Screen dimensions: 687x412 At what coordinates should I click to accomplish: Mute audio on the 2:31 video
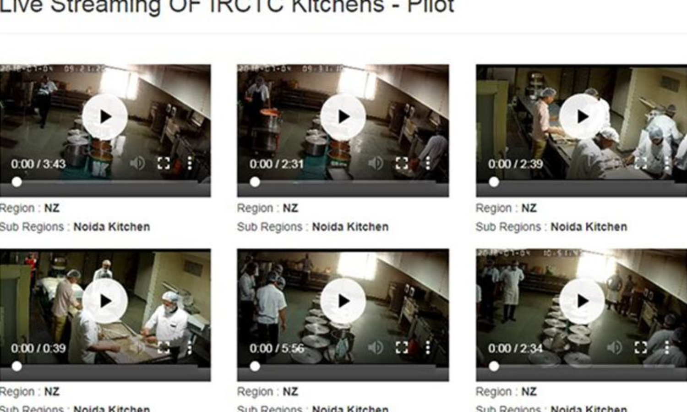point(376,163)
